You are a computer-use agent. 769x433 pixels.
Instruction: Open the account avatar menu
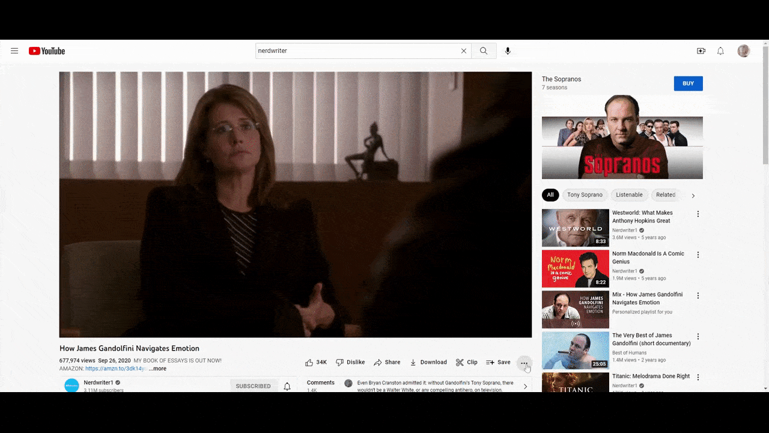tap(744, 51)
